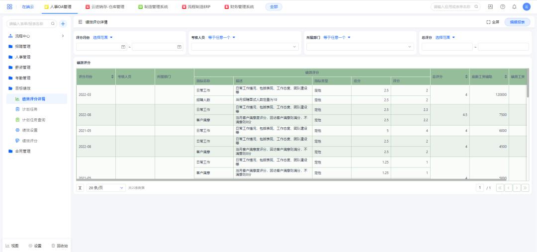Switch to 云进销存-仓库管理 tab
Screen dimensions: 537x252
pos(105,7)
